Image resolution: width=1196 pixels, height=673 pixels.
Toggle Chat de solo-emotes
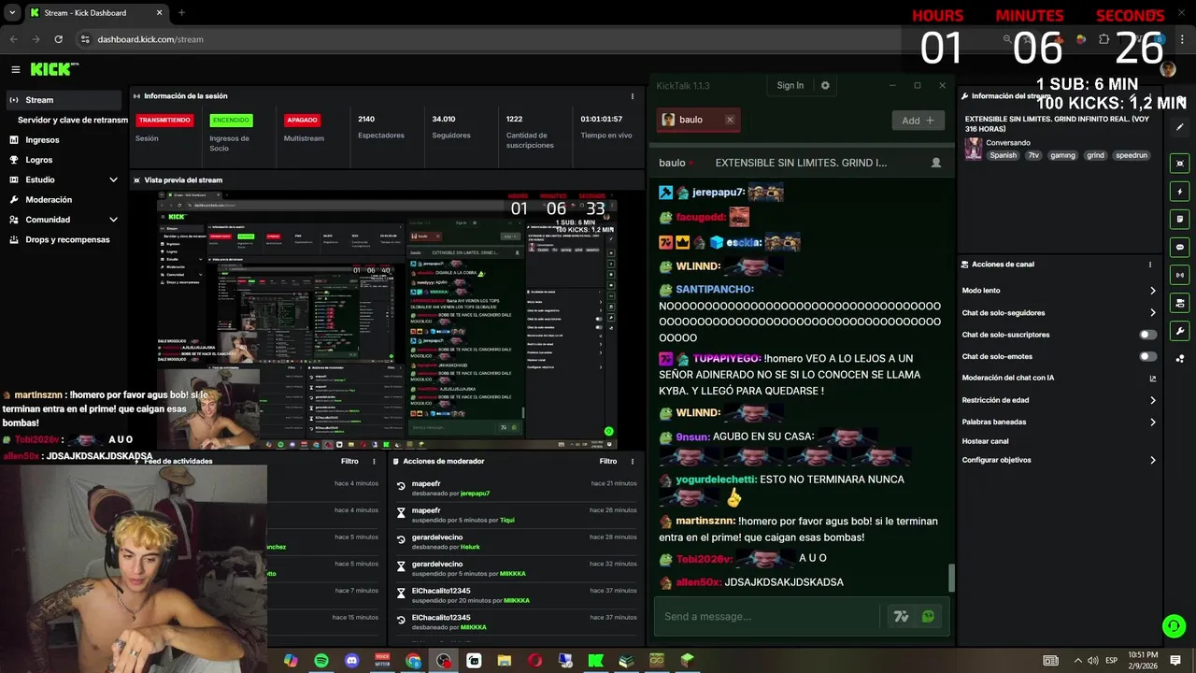1148,356
